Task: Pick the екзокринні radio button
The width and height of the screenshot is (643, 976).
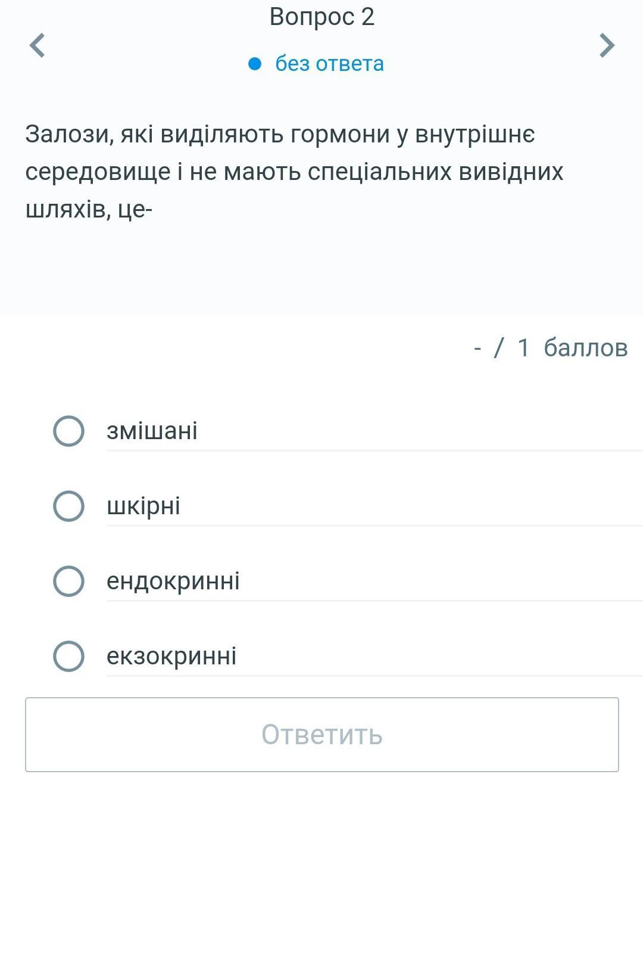Action: coord(68,656)
